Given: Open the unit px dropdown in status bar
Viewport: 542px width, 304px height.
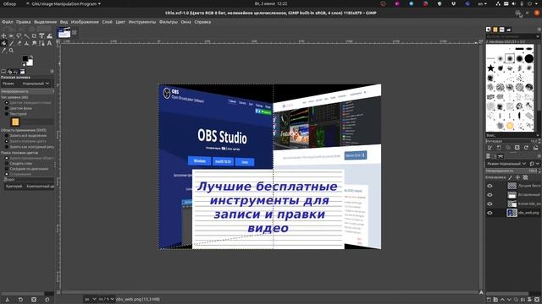Looking at the screenshot, I should tap(91, 299).
